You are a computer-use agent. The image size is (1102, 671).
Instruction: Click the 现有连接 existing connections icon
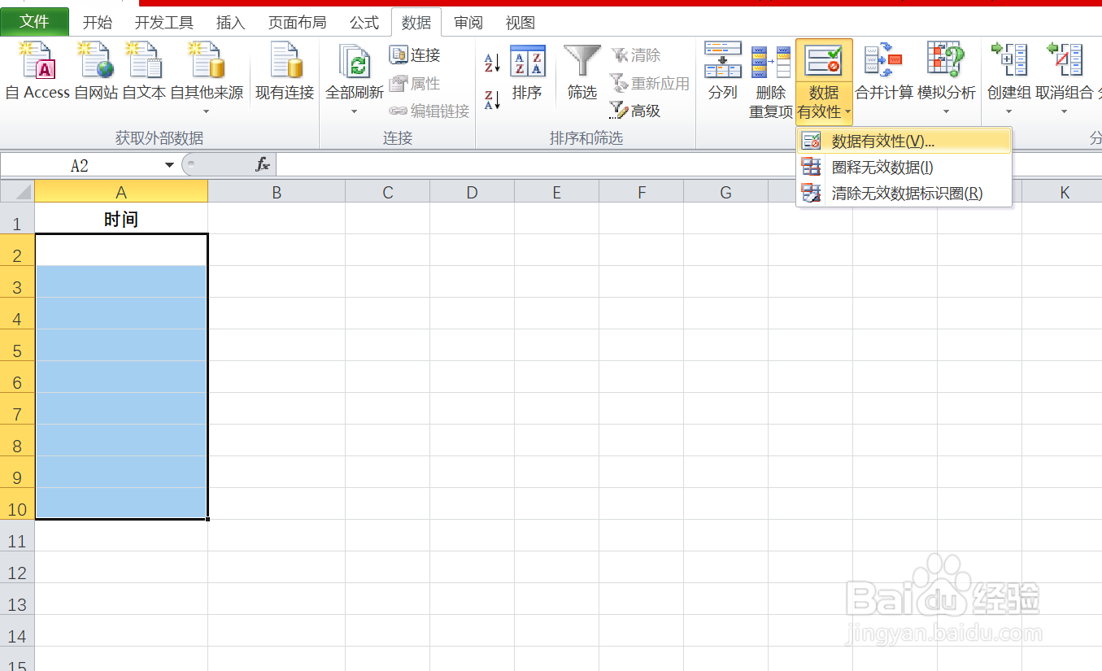pos(285,61)
